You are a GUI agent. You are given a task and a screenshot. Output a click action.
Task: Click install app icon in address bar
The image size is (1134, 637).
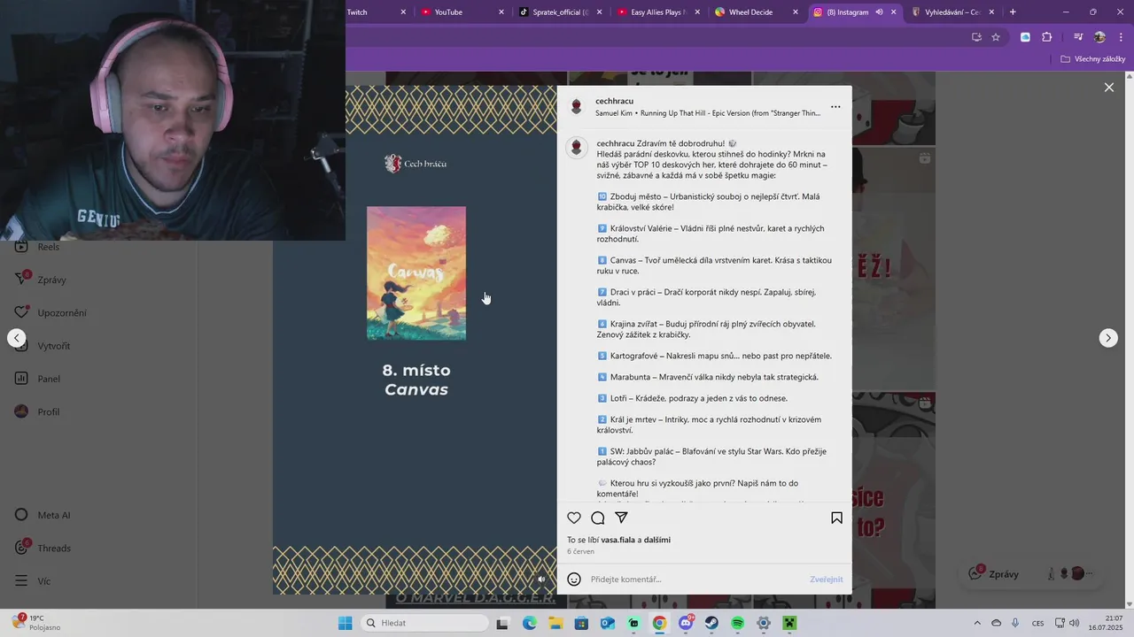pos(976,37)
